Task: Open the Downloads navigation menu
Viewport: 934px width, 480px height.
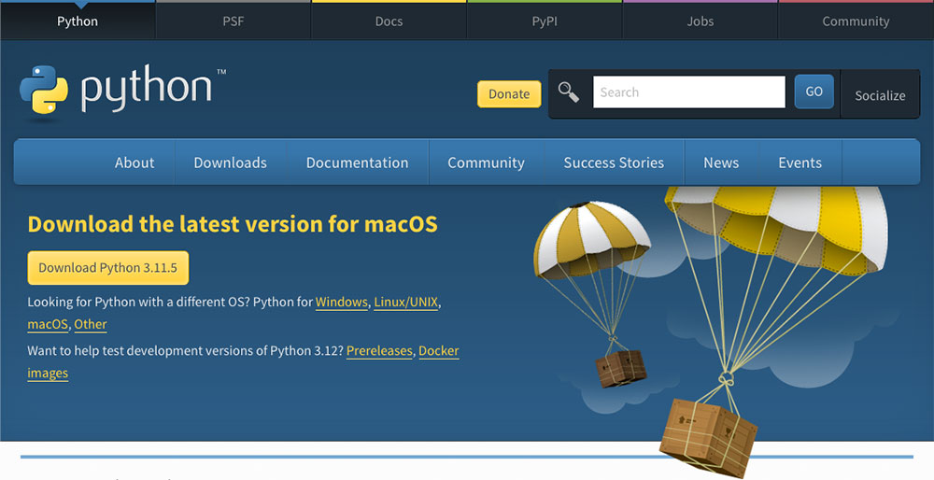Action: pyautogui.click(x=231, y=162)
